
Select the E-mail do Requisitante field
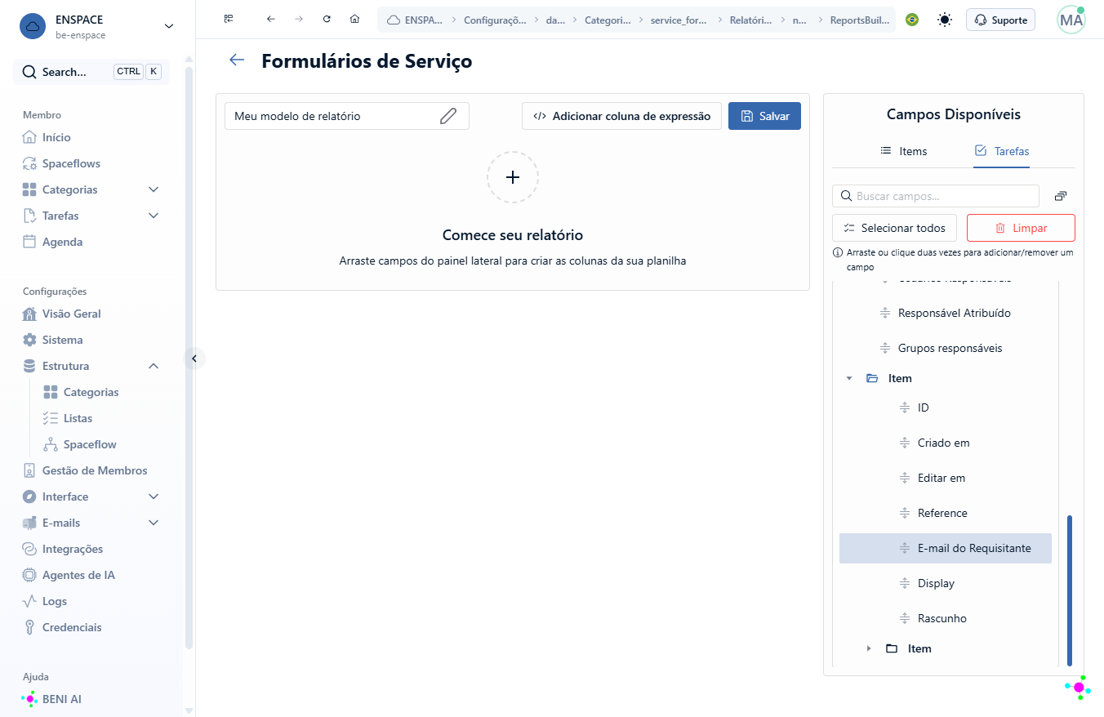click(x=946, y=548)
